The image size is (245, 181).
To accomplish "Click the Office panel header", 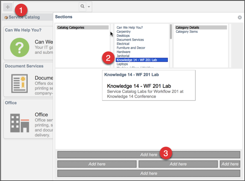I will 11,103.
